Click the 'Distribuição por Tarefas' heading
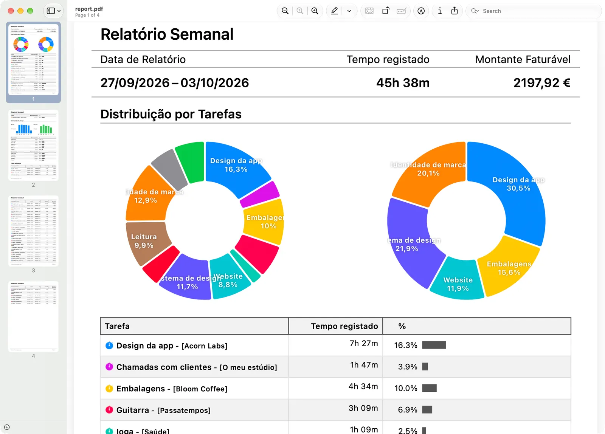Image resolution: width=605 pixels, height=434 pixels. coord(171,114)
